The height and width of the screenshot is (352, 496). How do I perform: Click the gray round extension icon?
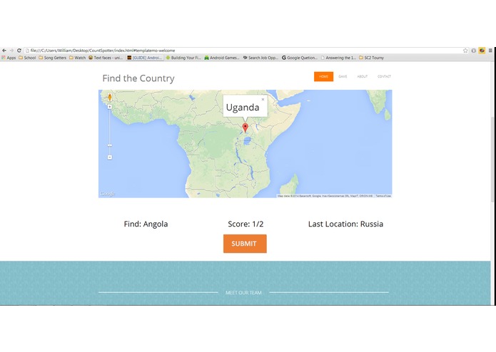(474, 51)
